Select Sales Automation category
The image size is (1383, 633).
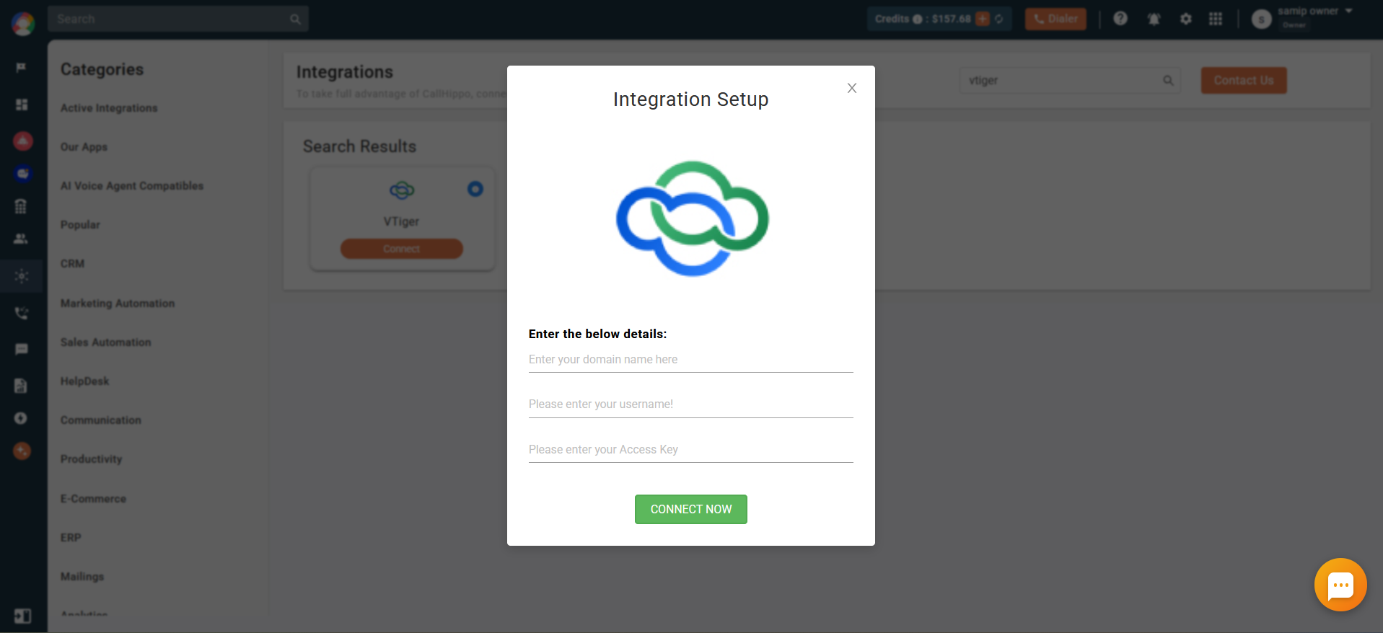(x=106, y=342)
